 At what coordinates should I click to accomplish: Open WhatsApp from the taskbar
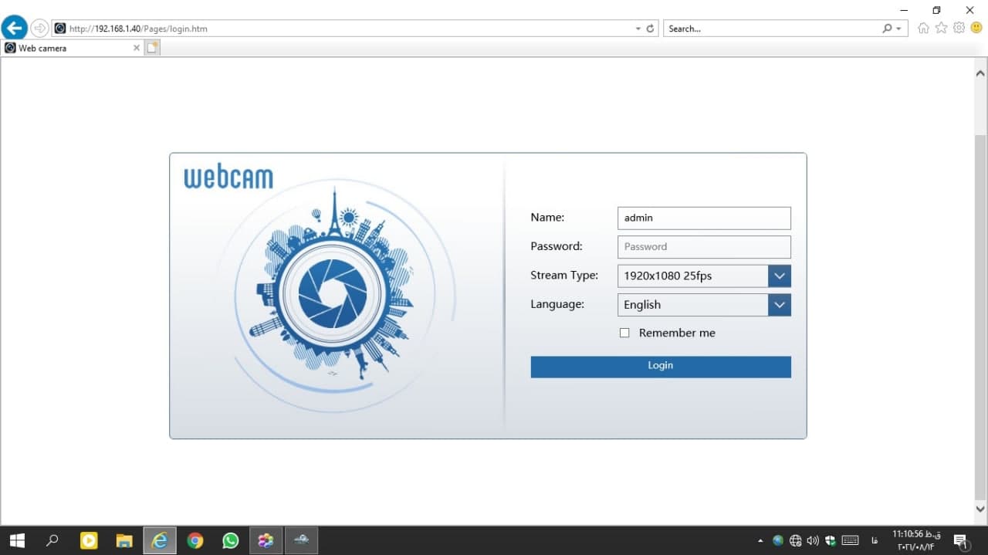[230, 540]
